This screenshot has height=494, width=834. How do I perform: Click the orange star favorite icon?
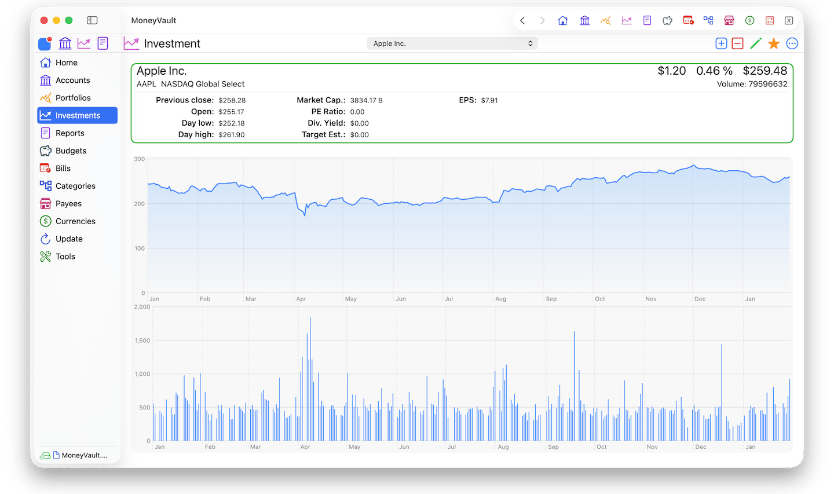pos(774,43)
